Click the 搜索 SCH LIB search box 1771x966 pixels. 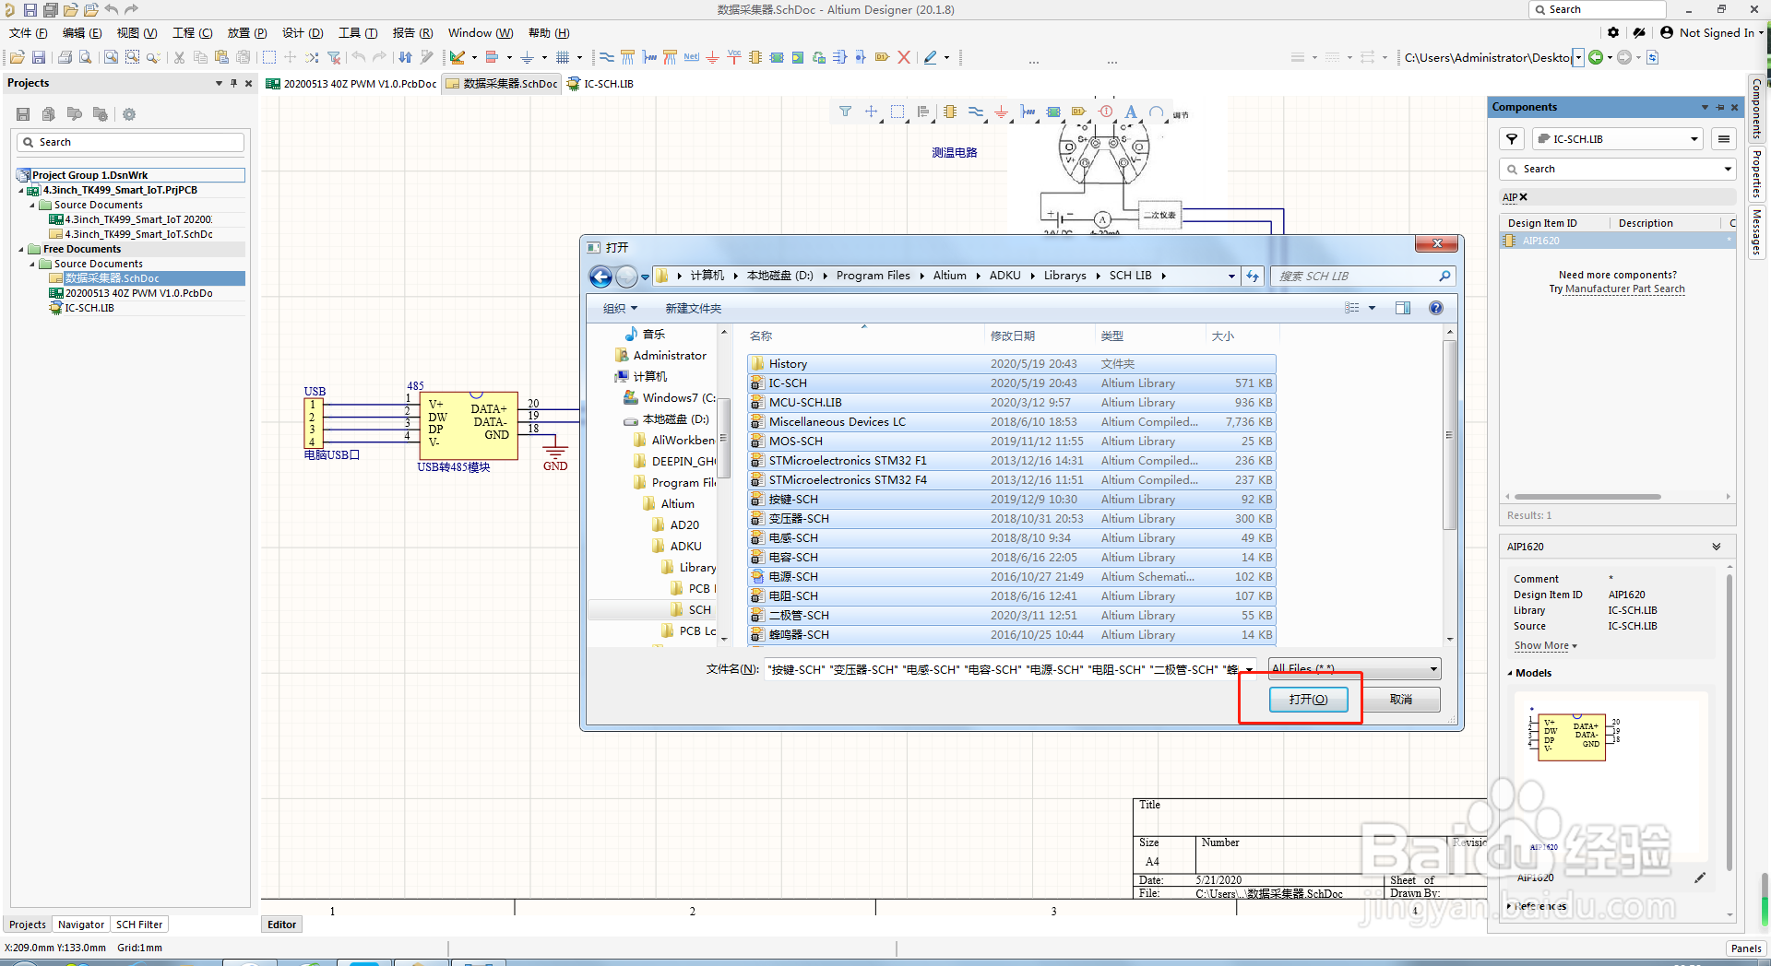(x=1364, y=276)
